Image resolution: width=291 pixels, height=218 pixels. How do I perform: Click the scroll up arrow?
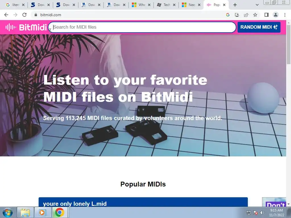[288, 22]
